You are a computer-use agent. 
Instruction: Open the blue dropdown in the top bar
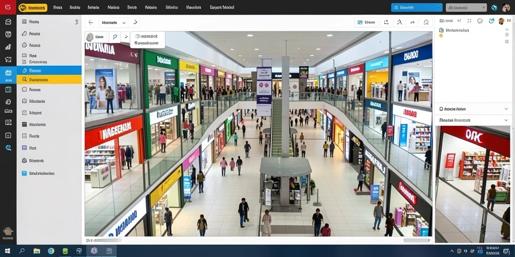click(x=417, y=7)
